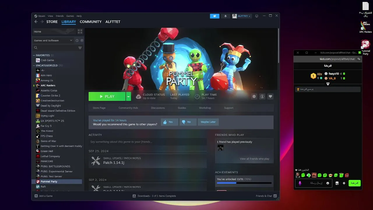Viewport: 373px width, 210px height.
Task: Click View all friends who play
Action: [254, 159]
